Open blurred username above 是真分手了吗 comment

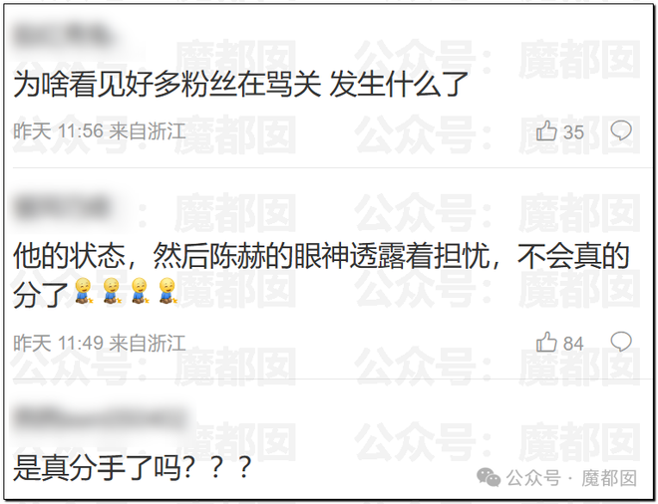(101, 418)
